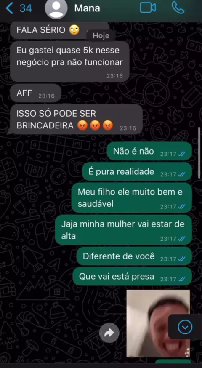Tap the forward arrow beside the video
The width and height of the screenshot is (202, 368).
point(109,332)
